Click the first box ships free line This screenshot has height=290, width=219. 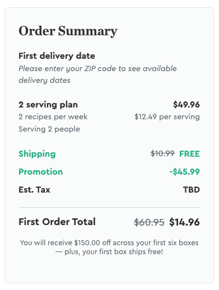point(109,252)
